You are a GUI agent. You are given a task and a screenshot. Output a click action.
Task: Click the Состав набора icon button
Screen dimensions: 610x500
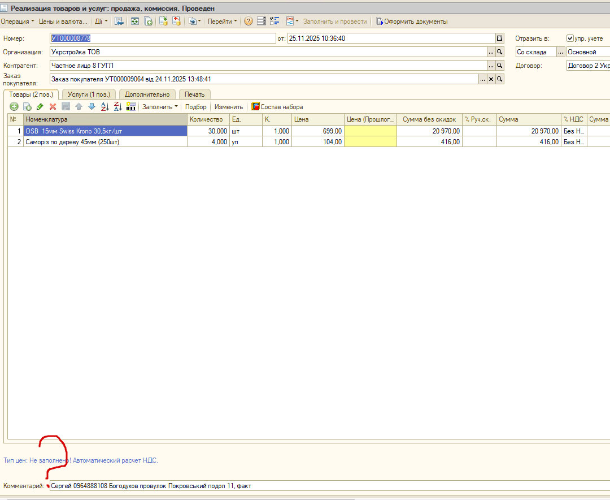click(x=277, y=107)
